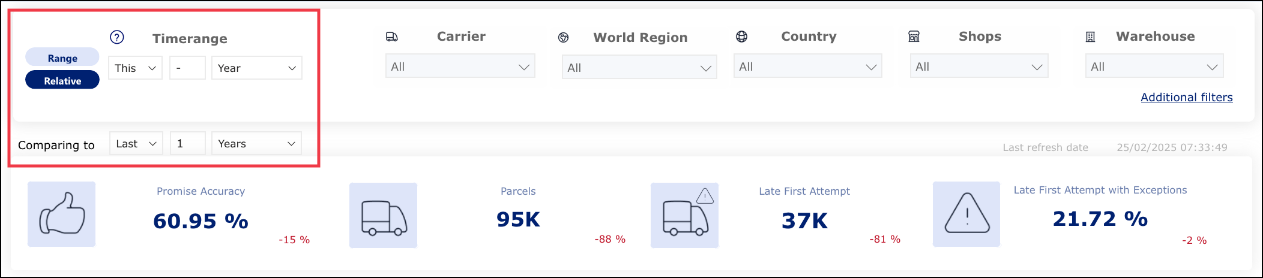Click the Carrier truck icon in filters
The height and width of the screenshot is (278, 1263).
(x=391, y=37)
